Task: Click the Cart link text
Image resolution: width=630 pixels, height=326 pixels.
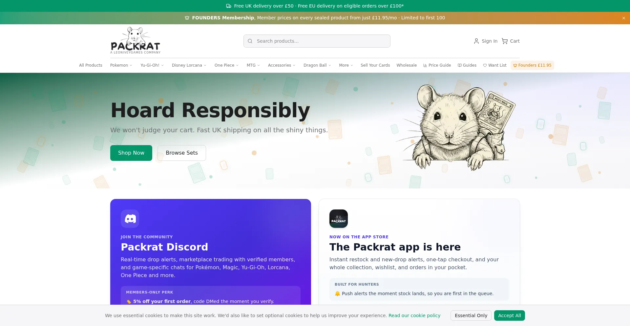Action: [x=515, y=41]
